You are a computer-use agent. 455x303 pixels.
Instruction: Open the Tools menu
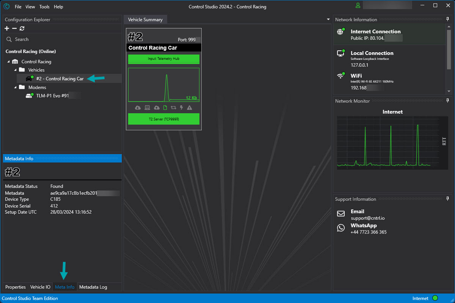click(44, 7)
